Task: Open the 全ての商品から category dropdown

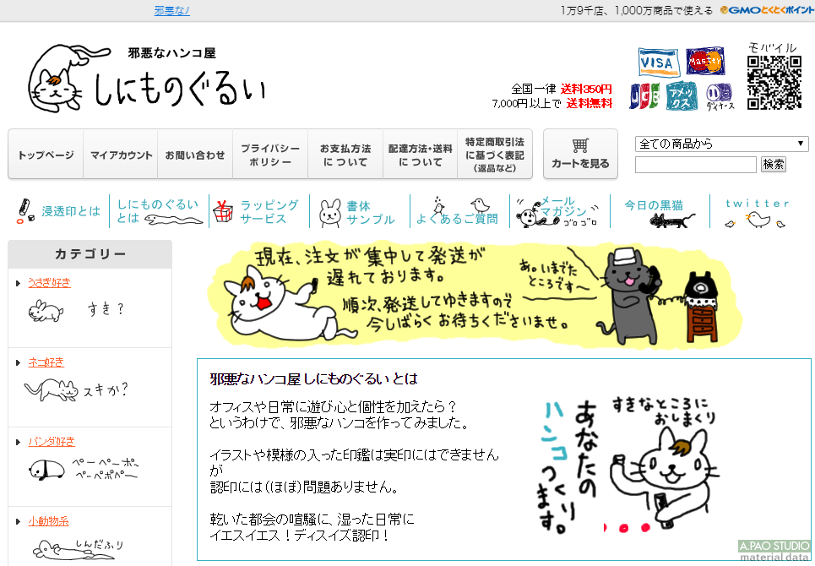Action: click(x=721, y=144)
